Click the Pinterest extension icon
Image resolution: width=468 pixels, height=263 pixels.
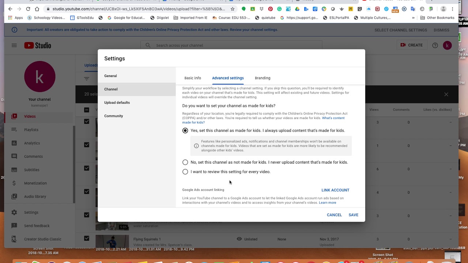coord(271,9)
